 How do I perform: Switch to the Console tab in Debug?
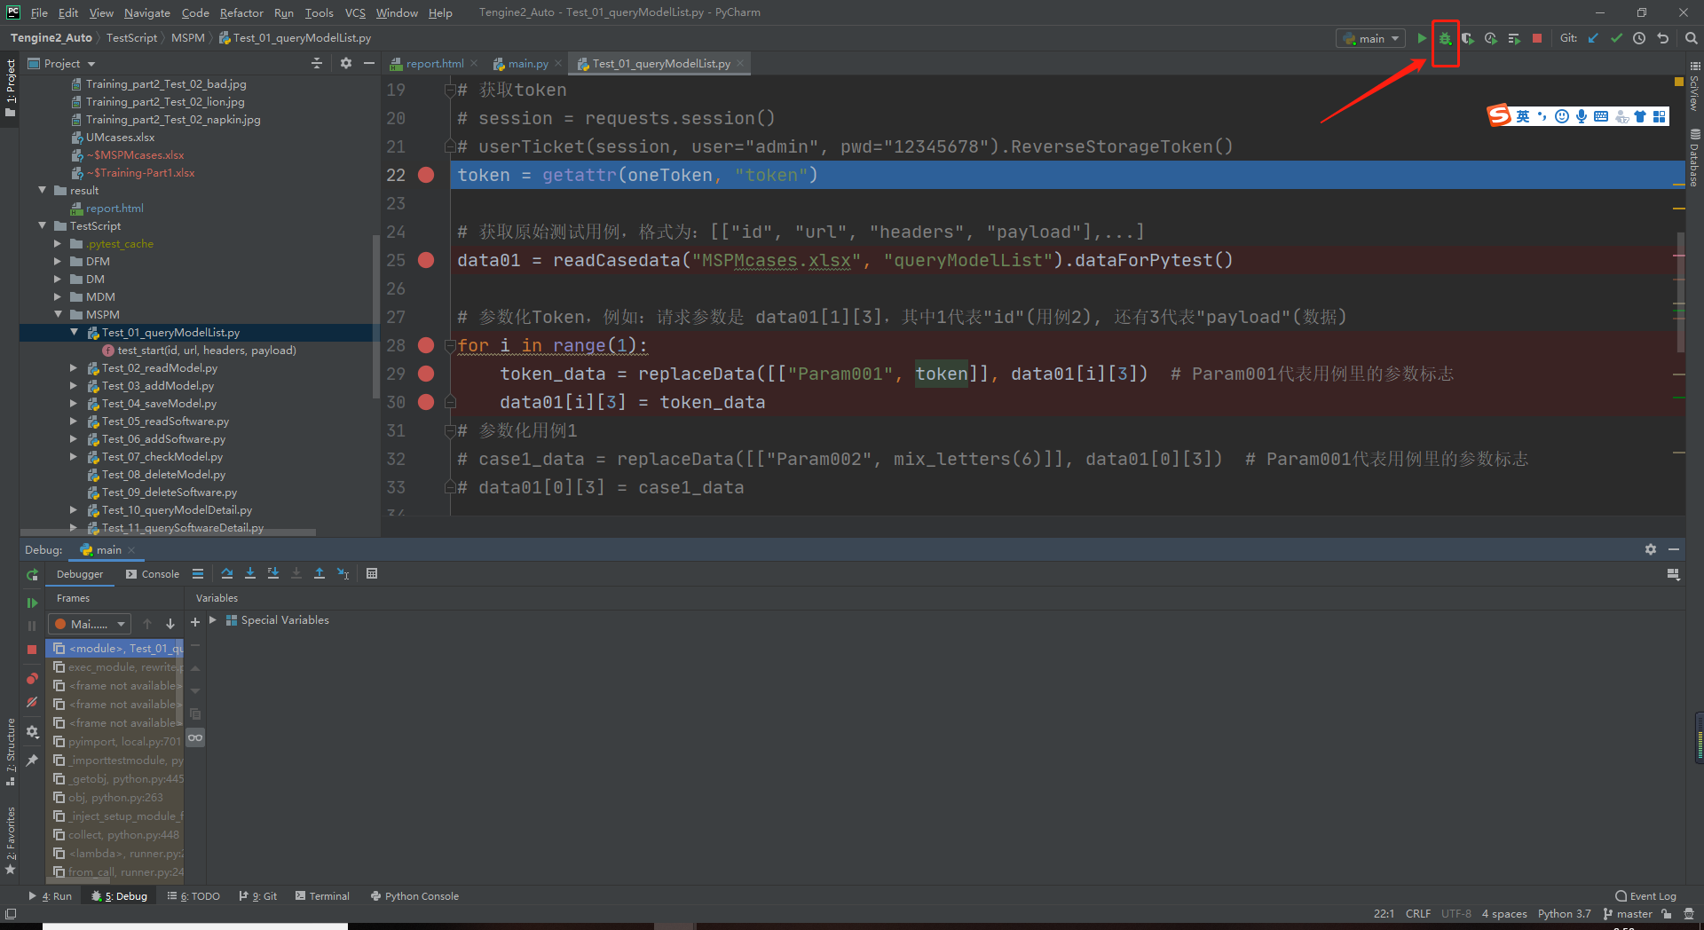click(152, 574)
